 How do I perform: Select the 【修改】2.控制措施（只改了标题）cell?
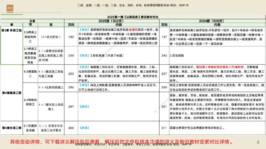[119, 55]
